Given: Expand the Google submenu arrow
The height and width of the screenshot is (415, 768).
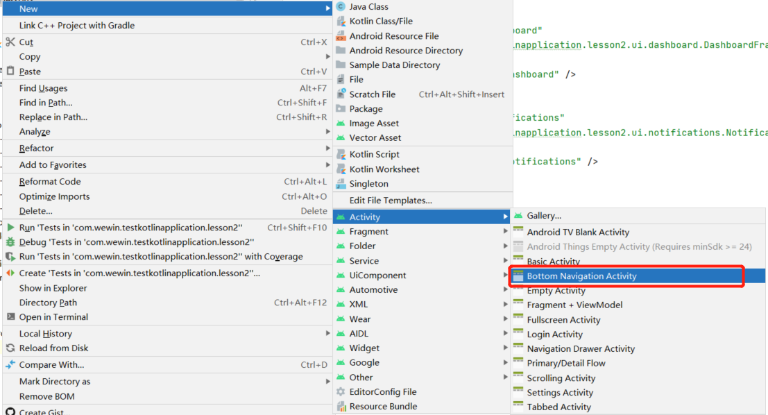Looking at the screenshot, I should [x=505, y=362].
